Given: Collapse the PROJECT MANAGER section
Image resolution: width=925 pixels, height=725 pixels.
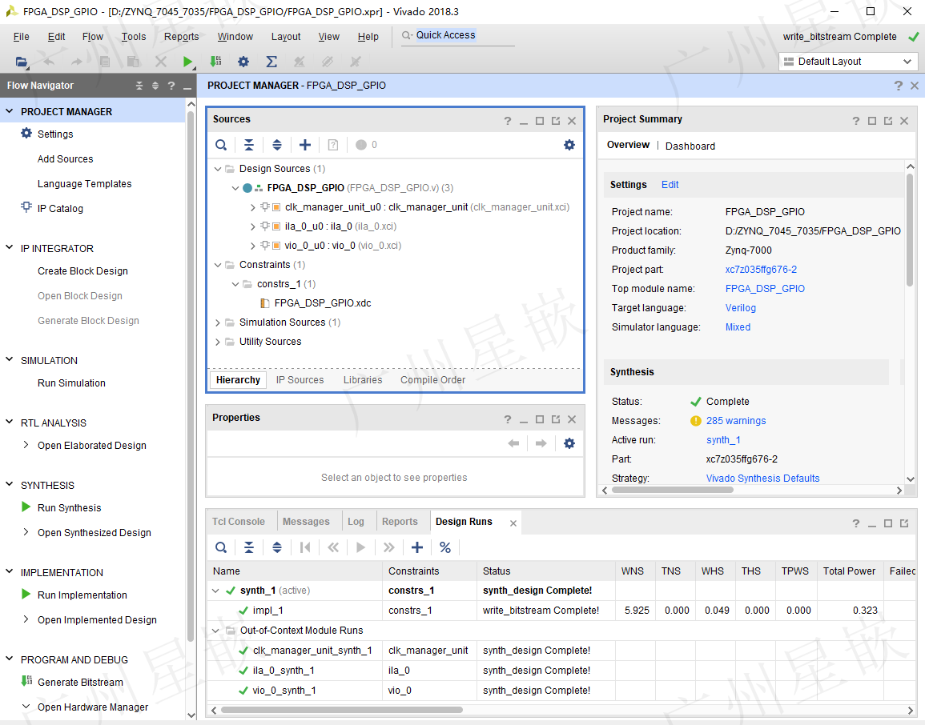Looking at the screenshot, I should tap(10, 110).
